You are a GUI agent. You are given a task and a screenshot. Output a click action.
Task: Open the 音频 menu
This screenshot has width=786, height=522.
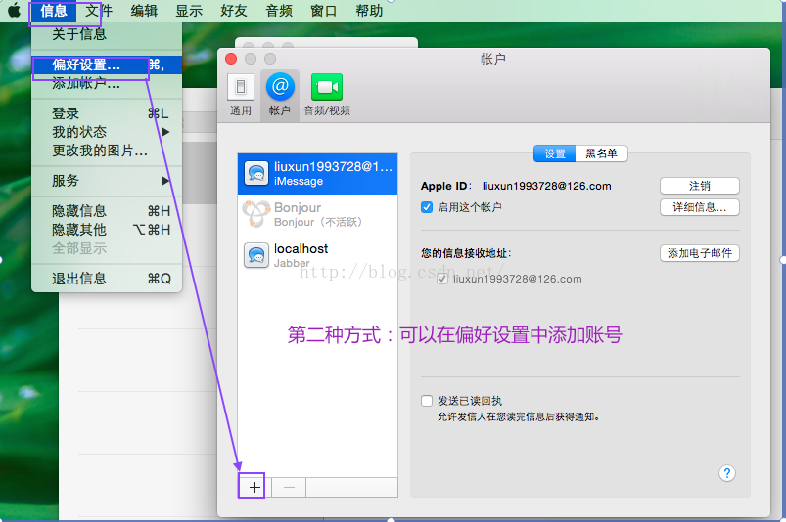pos(279,11)
